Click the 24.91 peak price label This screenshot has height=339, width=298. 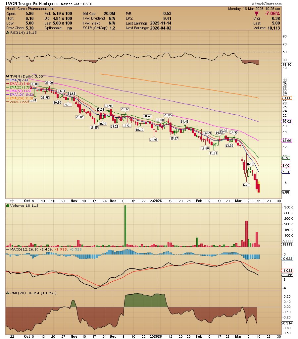pyautogui.click(x=109, y=106)
